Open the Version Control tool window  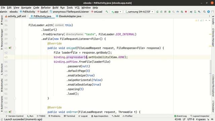[x=14, y=116]
